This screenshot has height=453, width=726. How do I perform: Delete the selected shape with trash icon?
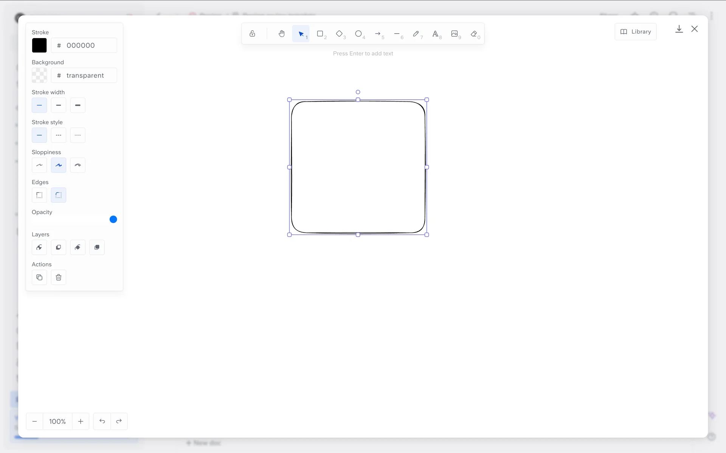59,277
